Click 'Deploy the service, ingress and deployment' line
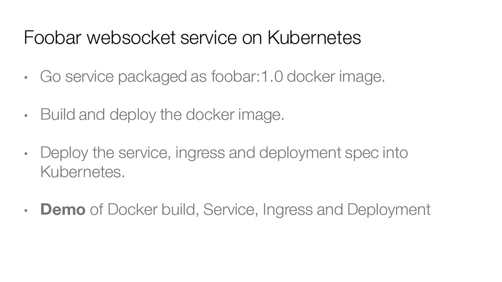This screenshot has width=502, height=282. click(191, 153)
